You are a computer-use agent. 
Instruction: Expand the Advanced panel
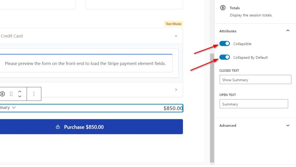(288, 126)
